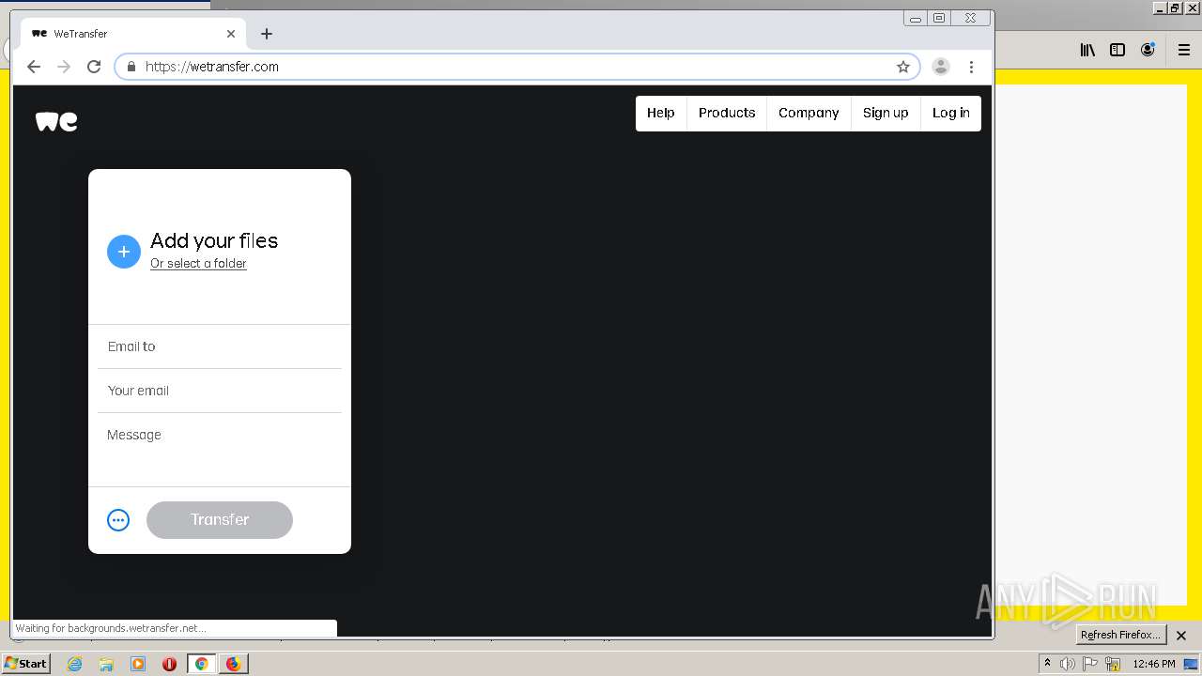Open the Start menu
The image size is (1202, 676).
click(x=26, y=664)
